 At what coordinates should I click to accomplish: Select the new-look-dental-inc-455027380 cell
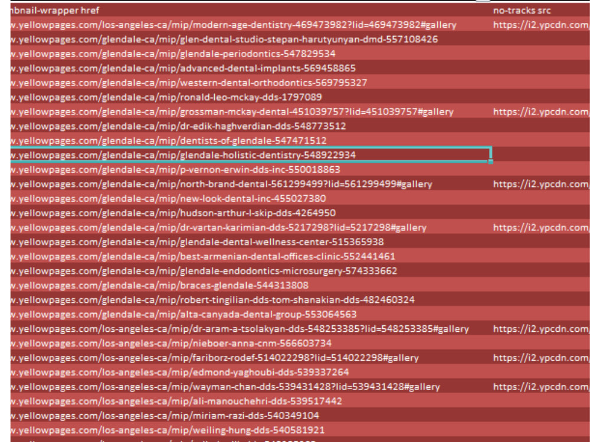coord(251,199)
